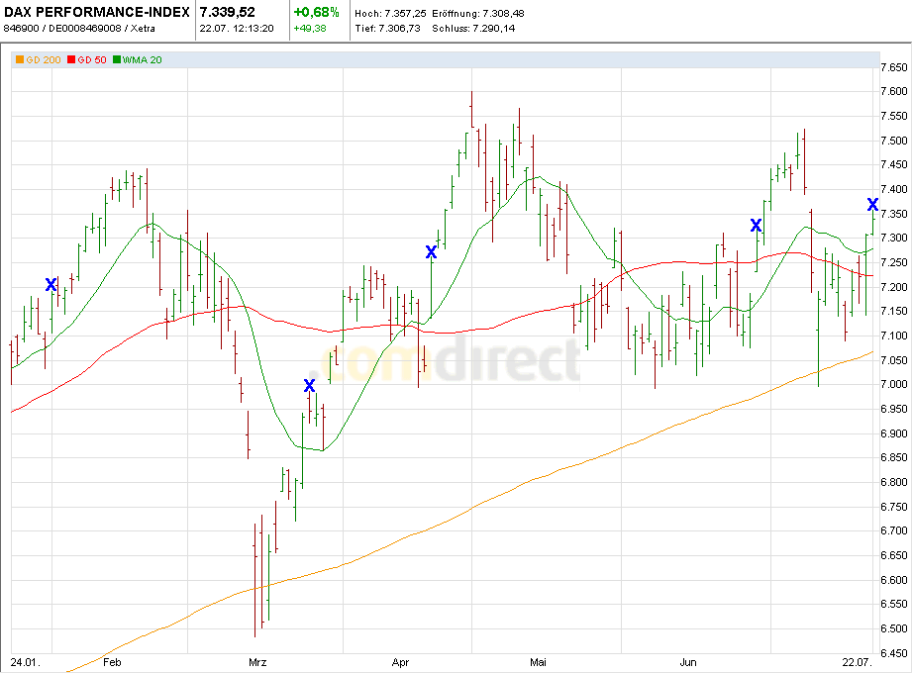Click the 6.500 price axis label
The width and height of the screenshot is (913, 673).
click(894, 628)
